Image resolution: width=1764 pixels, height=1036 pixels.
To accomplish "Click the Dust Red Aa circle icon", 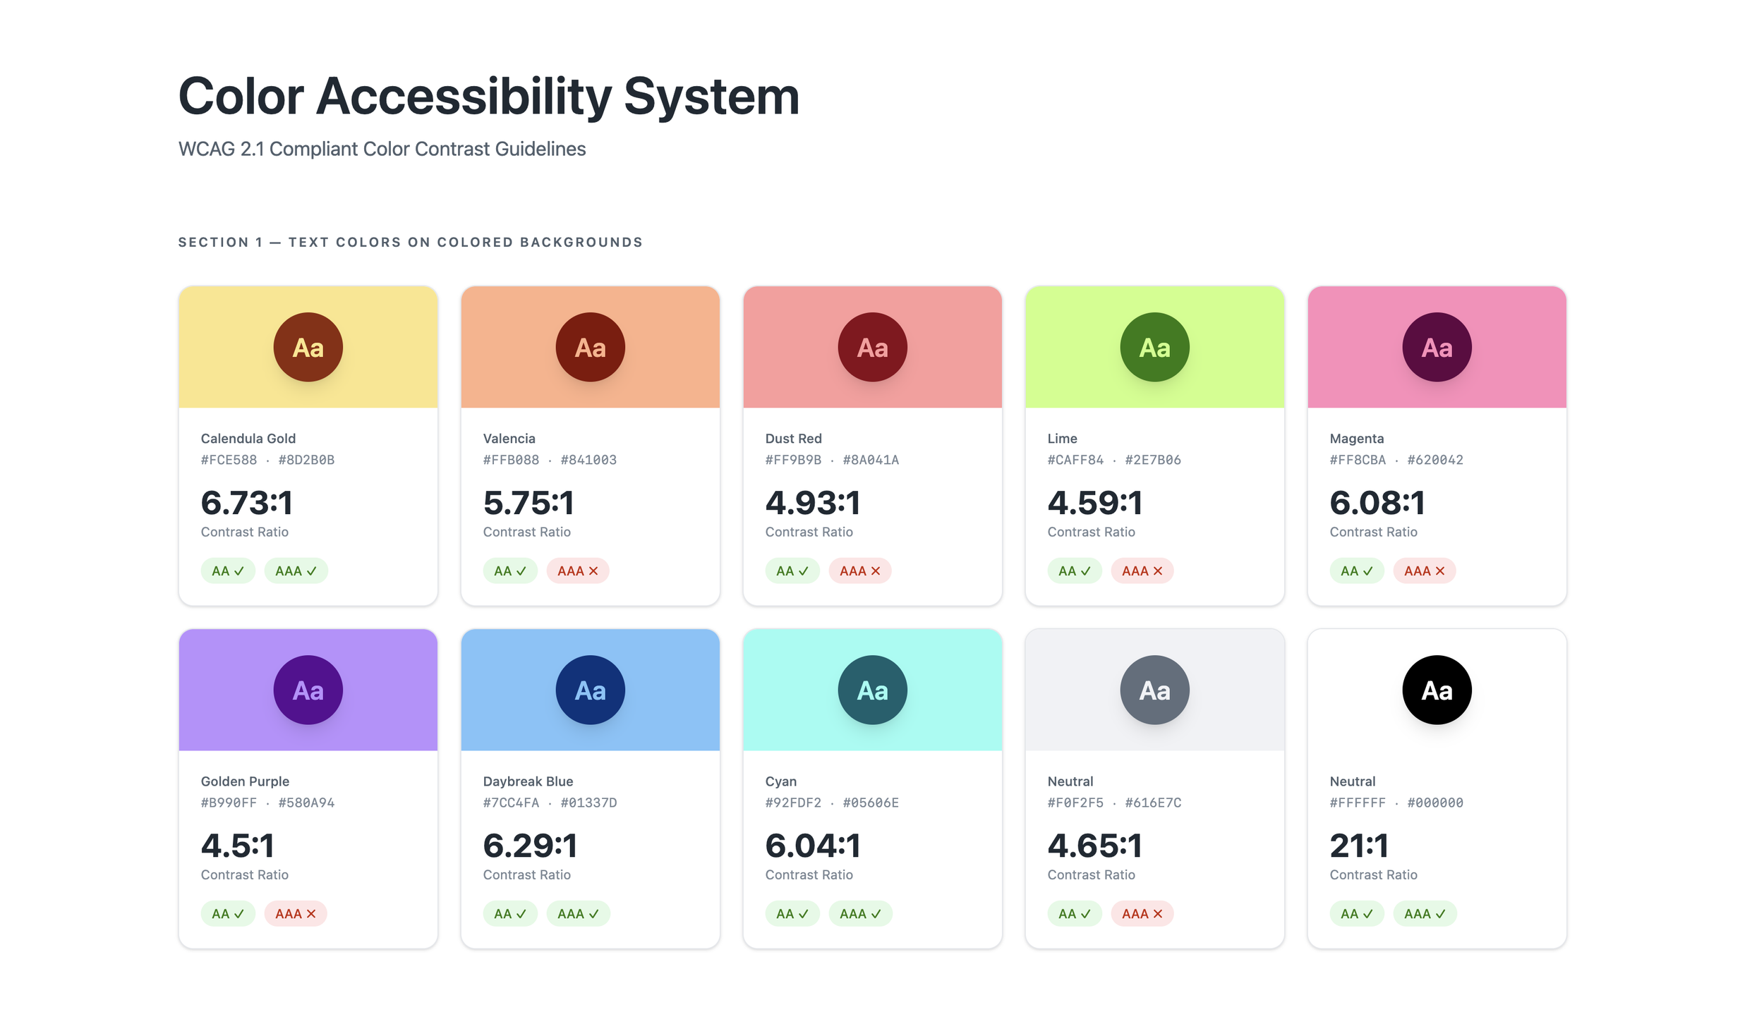I will coord(872,347).
